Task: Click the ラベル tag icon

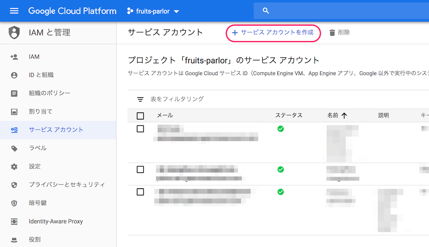Action: point(14,148)
